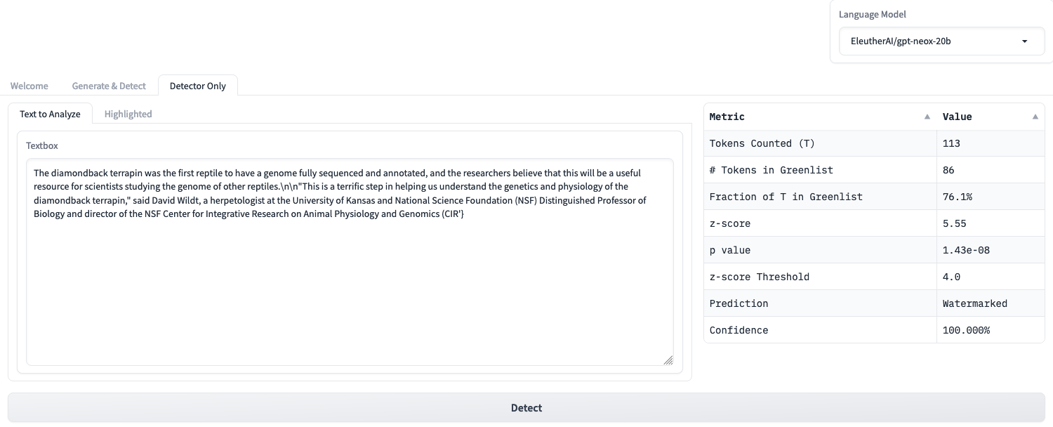
Task: Select the z-score Threshold row
Action: (x=874, y=277)
